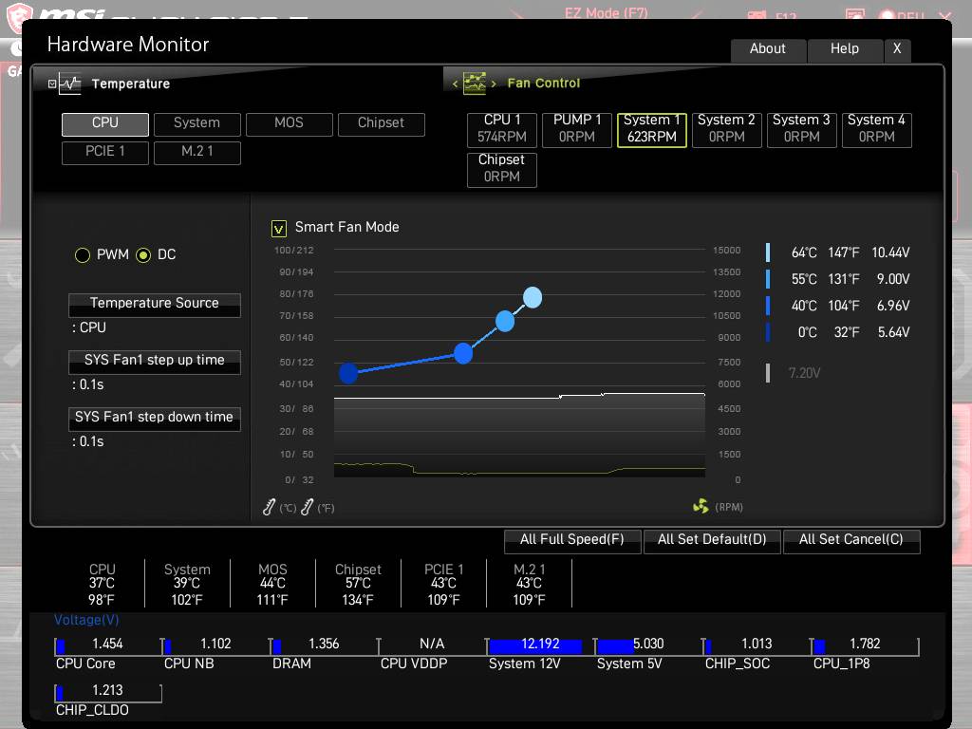The image size is (972, 729).
Task: Click the Celsius thermometer icon below graph
Action: tap(269, 507)
